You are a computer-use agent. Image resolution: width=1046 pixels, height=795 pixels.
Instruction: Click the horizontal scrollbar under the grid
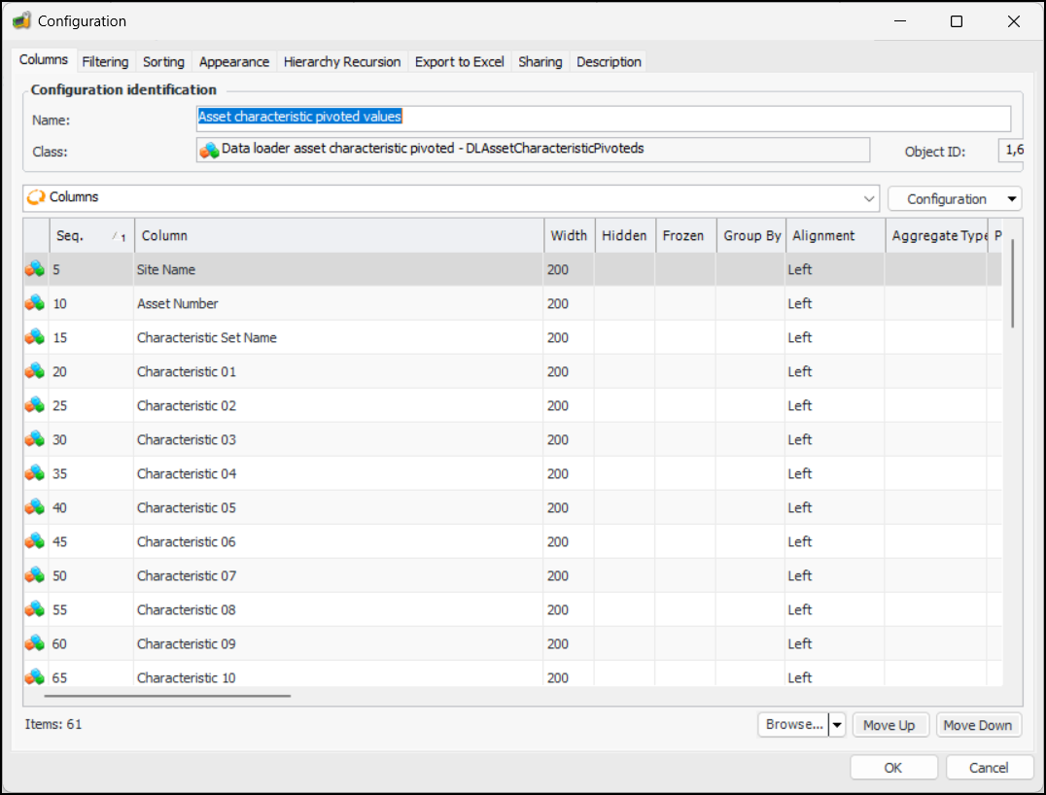coord(167,695)
